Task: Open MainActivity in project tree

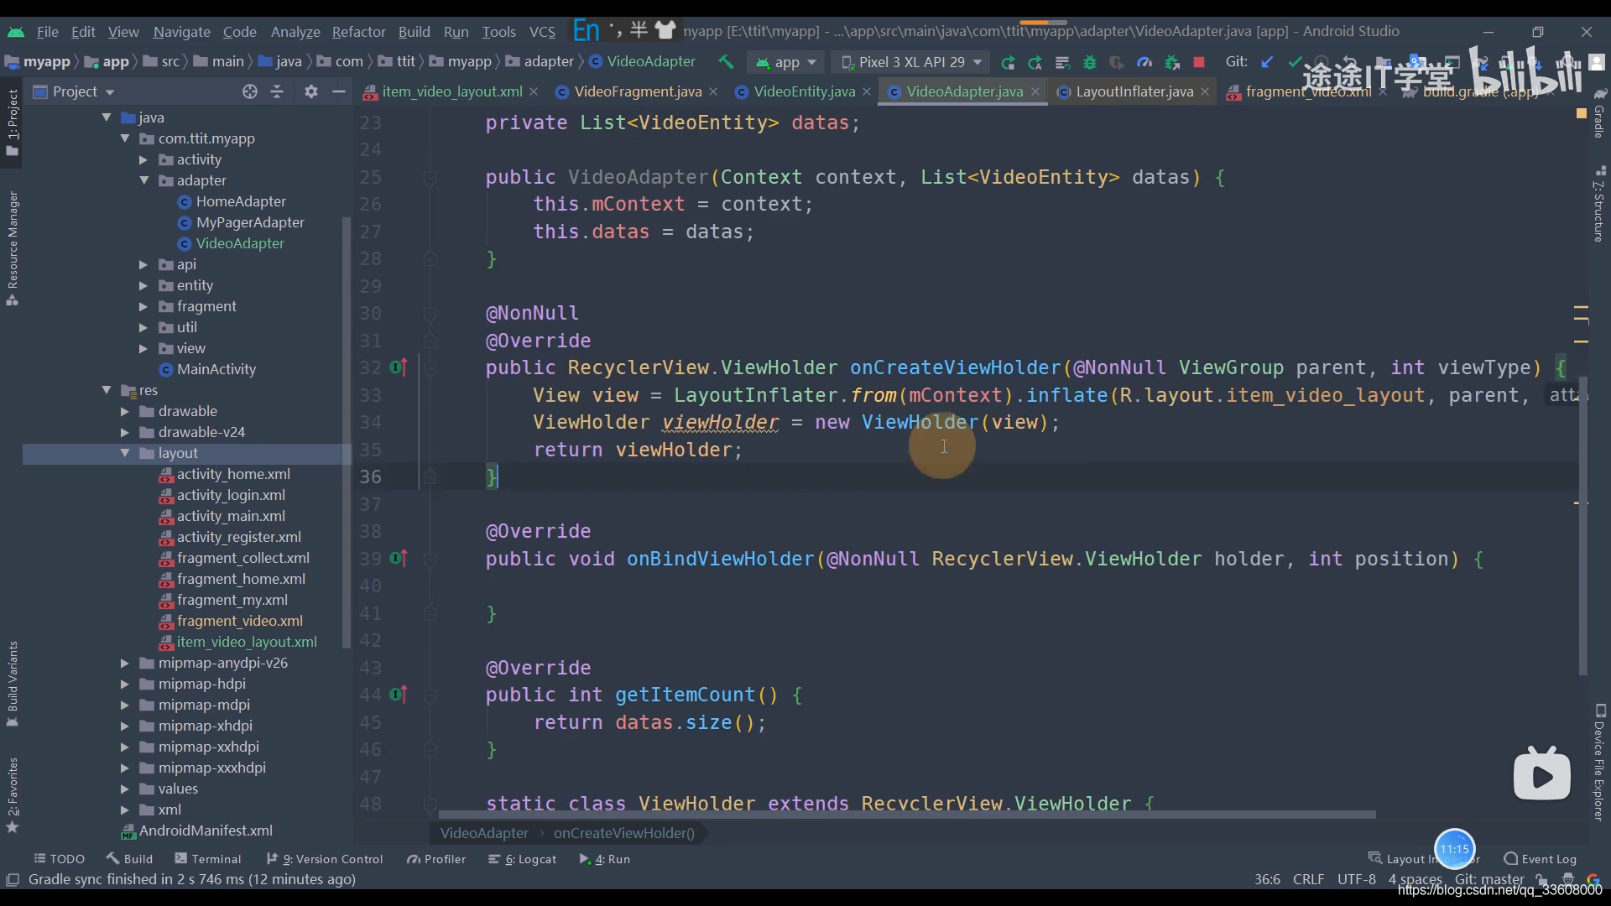Action: [216, 369]
